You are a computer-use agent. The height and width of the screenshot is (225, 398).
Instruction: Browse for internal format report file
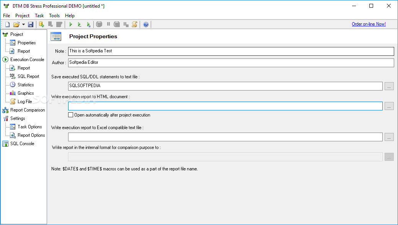[389, 157]
